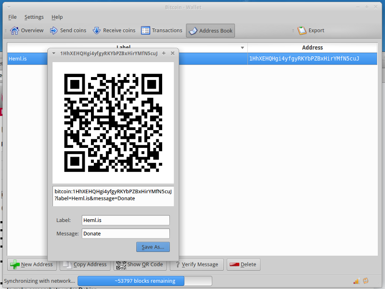Click the New Address button
This screenshot has width=385, height=289.
click(32, 264)
